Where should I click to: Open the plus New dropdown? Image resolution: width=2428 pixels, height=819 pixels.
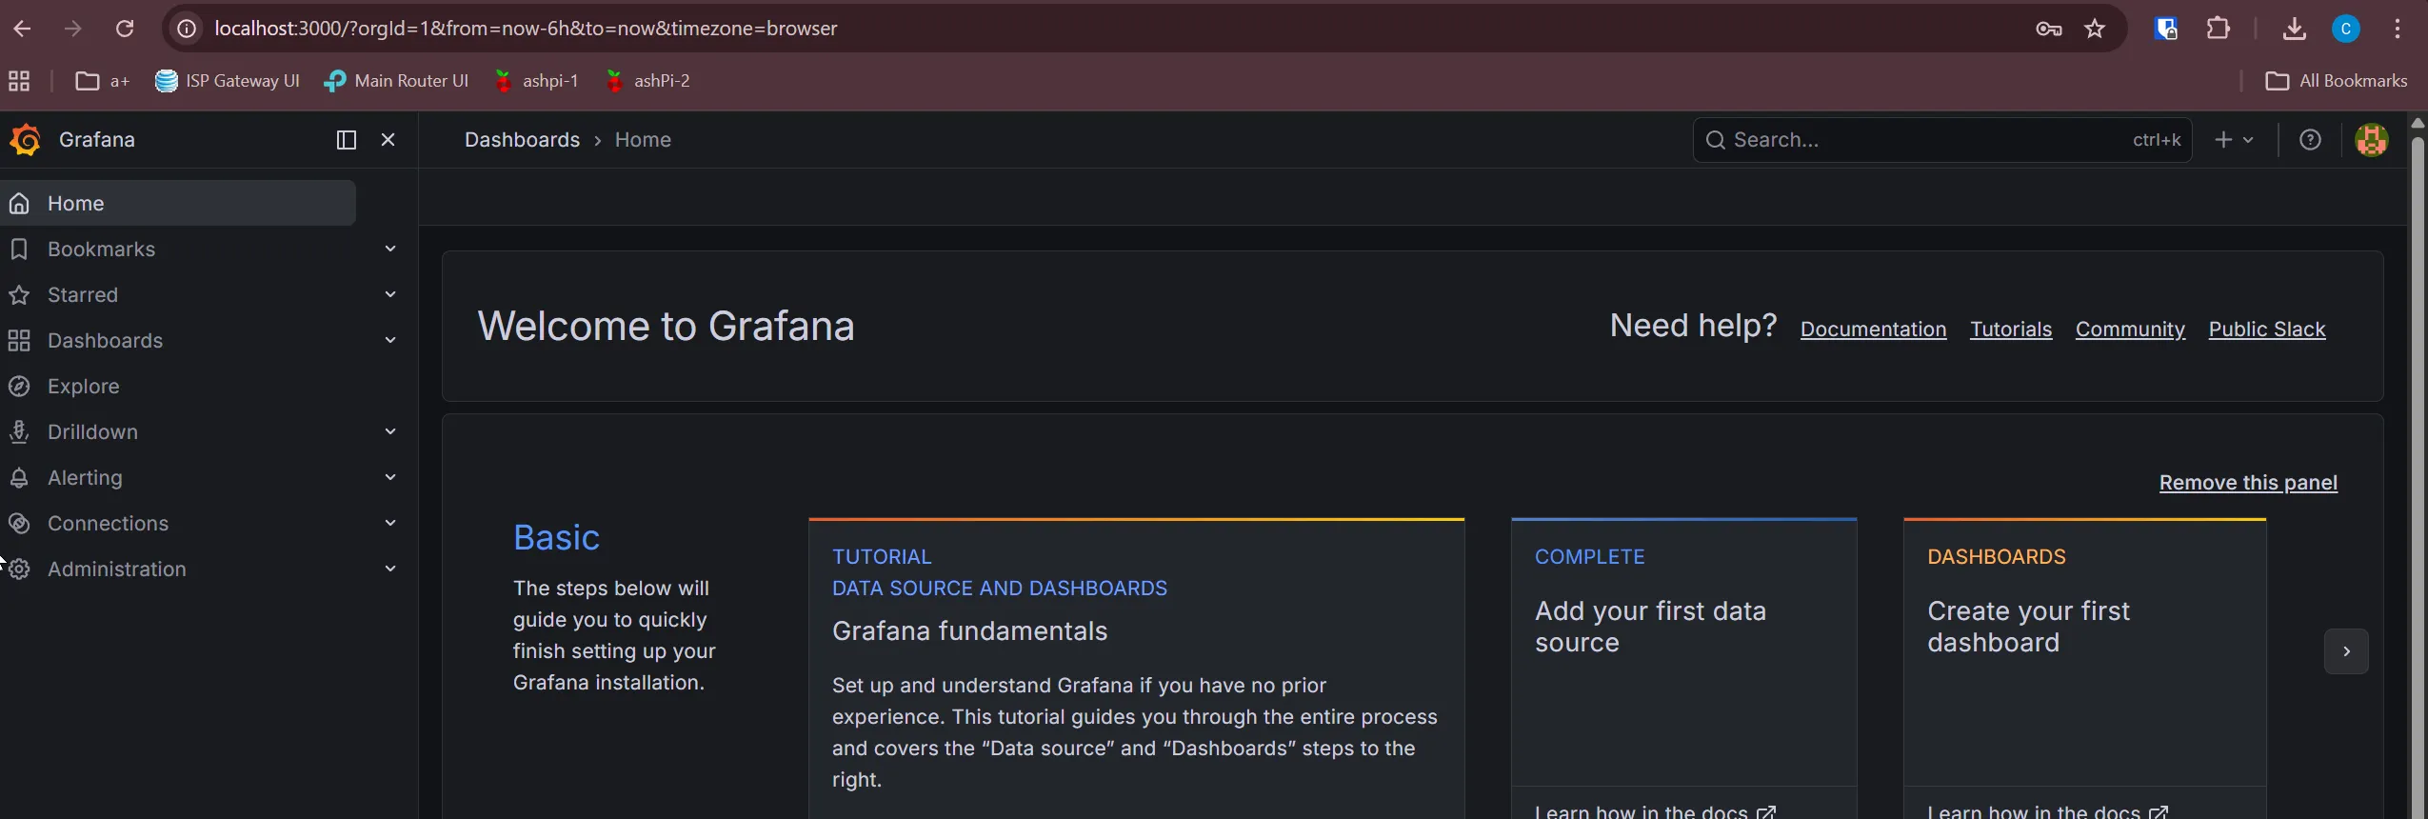[2234, 140]
